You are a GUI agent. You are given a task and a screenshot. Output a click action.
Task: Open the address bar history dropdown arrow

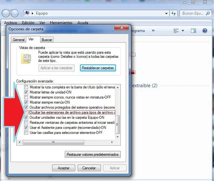(x=166, y=14)
